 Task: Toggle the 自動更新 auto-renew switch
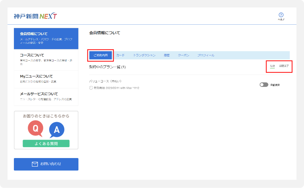(264, 85)
